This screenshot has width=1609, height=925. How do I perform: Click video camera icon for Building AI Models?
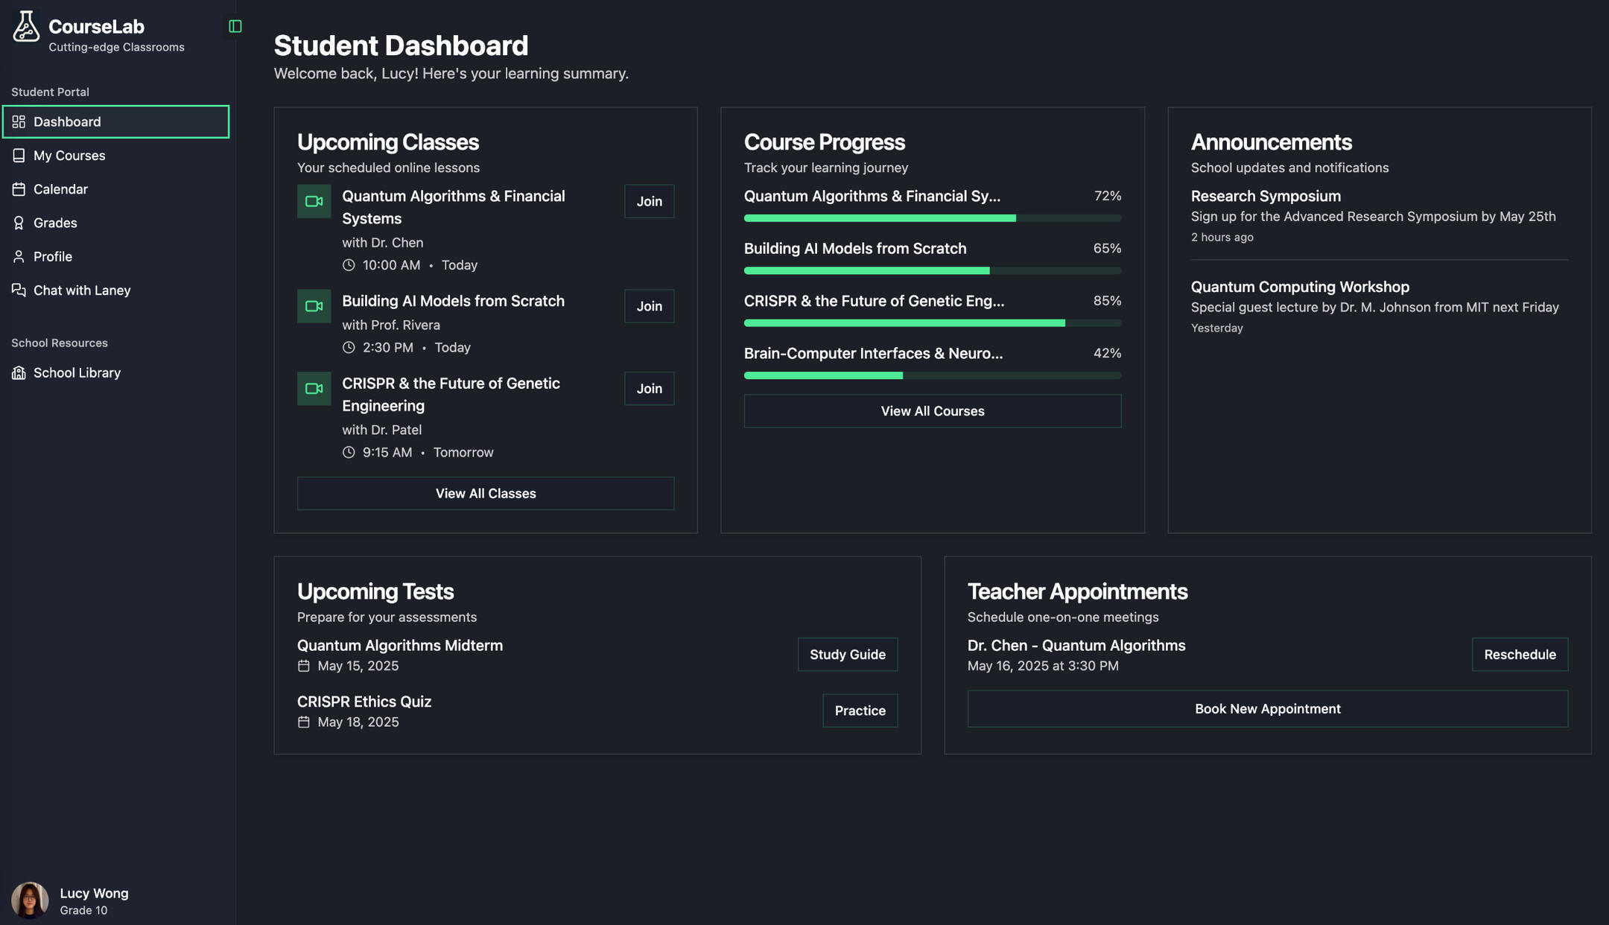pos(314,306)
